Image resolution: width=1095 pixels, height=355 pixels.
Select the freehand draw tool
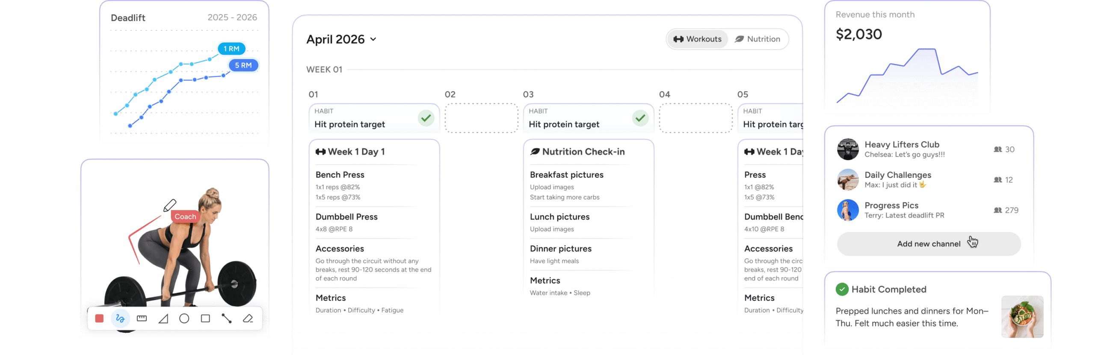click(120, 319)
